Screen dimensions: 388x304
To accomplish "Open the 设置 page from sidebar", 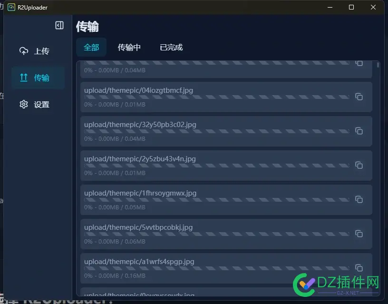I will tap(38, 104).
